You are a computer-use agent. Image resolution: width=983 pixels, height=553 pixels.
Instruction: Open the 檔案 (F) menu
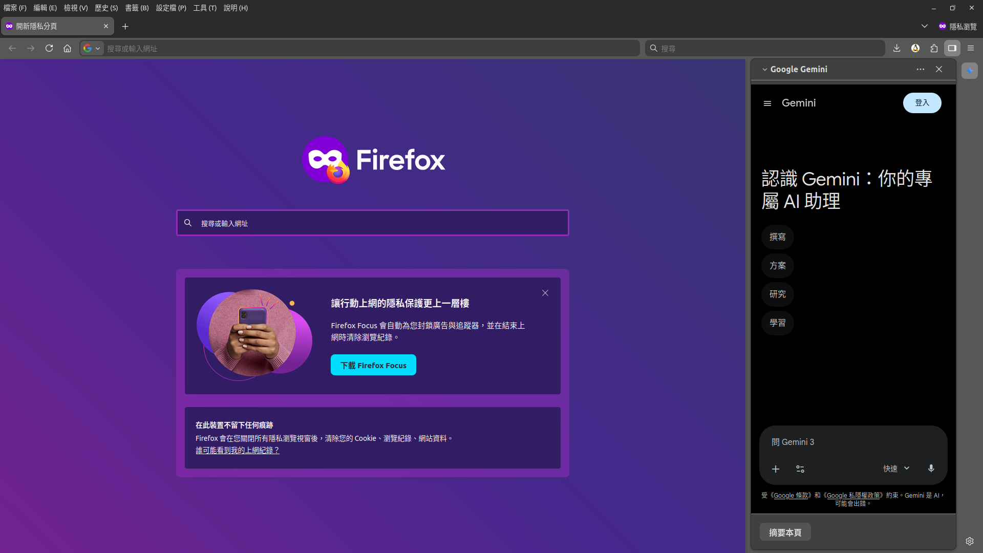pos(15,8)
